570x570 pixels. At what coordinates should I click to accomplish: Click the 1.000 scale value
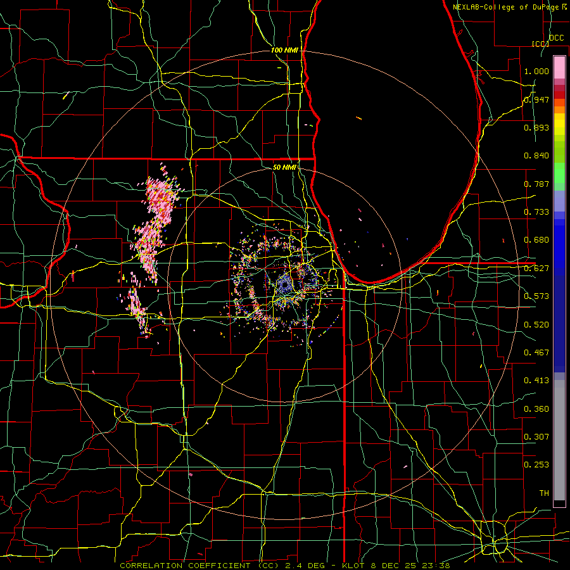(x=536, y=71)
